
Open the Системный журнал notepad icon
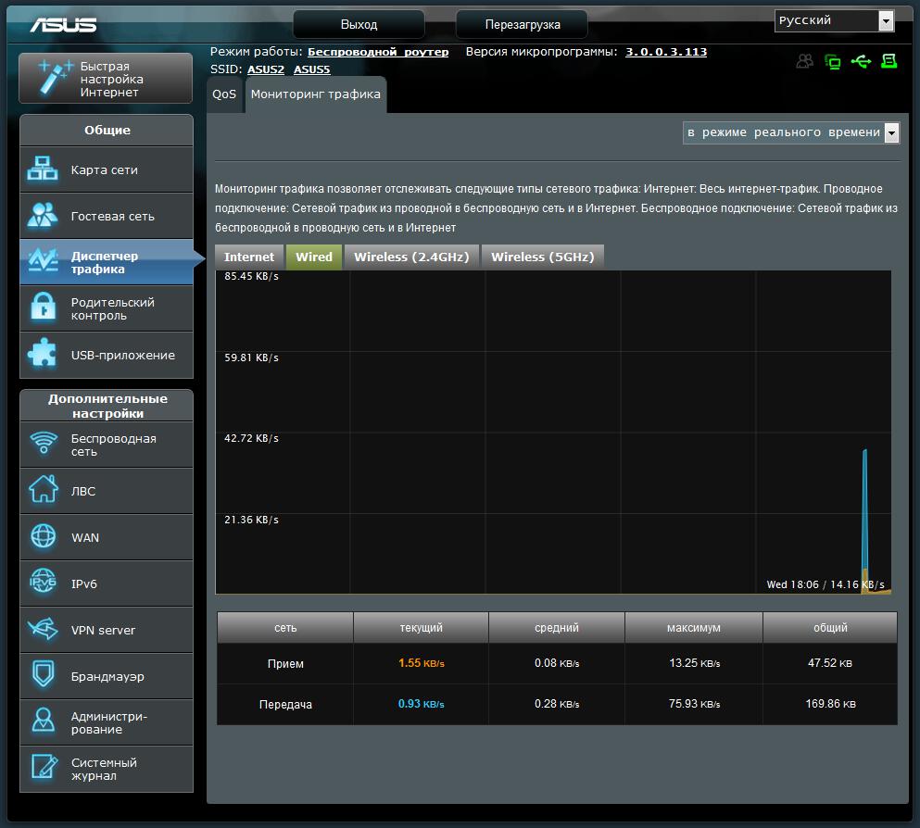tap(44, 767)
